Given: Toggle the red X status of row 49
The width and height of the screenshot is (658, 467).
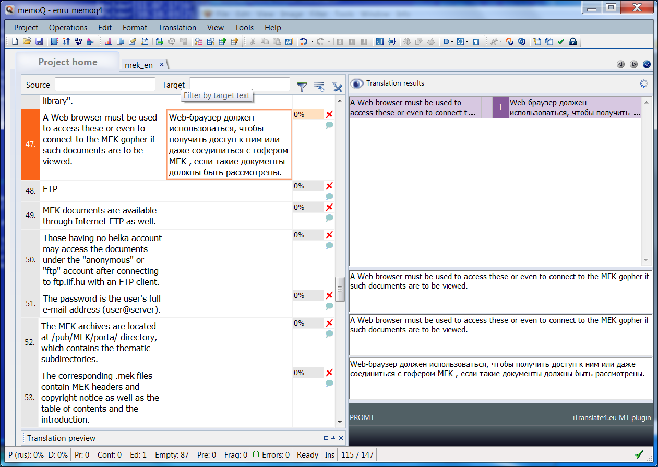Looking at the screenshot, I should point(329,208).
